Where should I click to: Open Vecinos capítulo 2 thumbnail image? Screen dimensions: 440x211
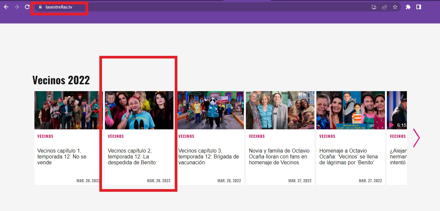coord(139,110)
